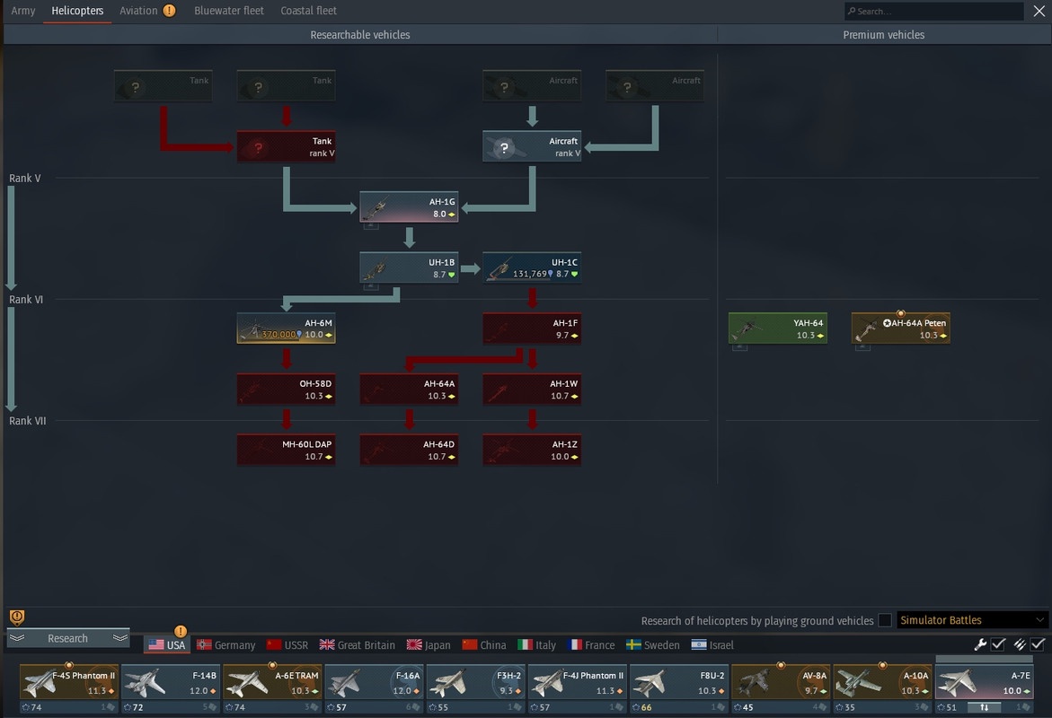Select the locked AH-1Z helicopter

532,449
